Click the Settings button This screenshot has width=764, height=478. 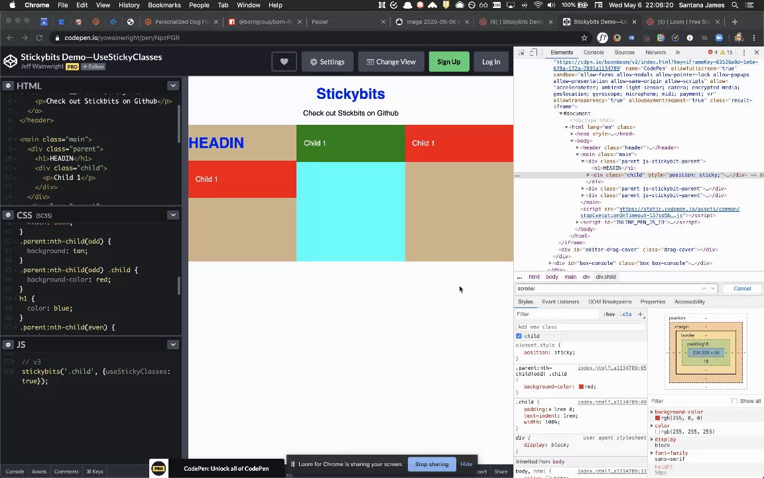(327, 62)
